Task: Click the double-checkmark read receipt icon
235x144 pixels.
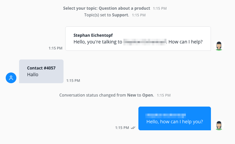Action: click(133, 128)
